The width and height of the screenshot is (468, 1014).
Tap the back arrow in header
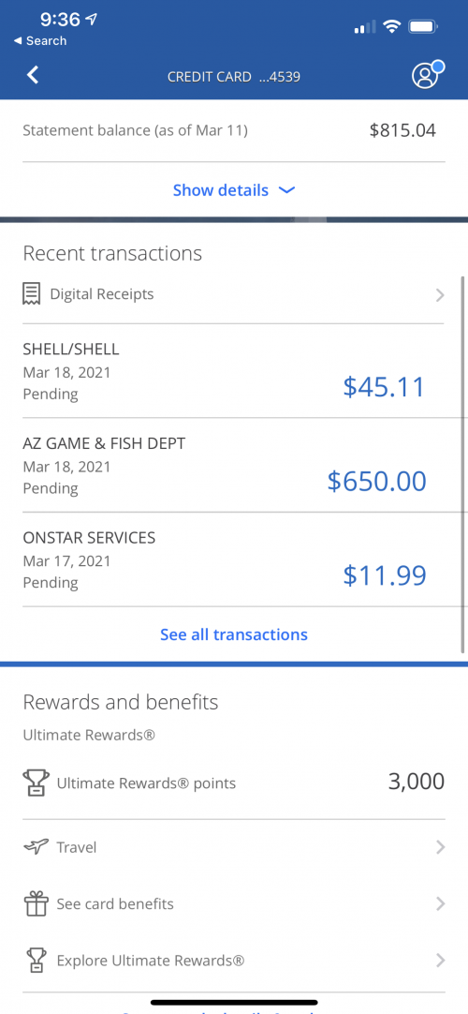tap(33, 75)
